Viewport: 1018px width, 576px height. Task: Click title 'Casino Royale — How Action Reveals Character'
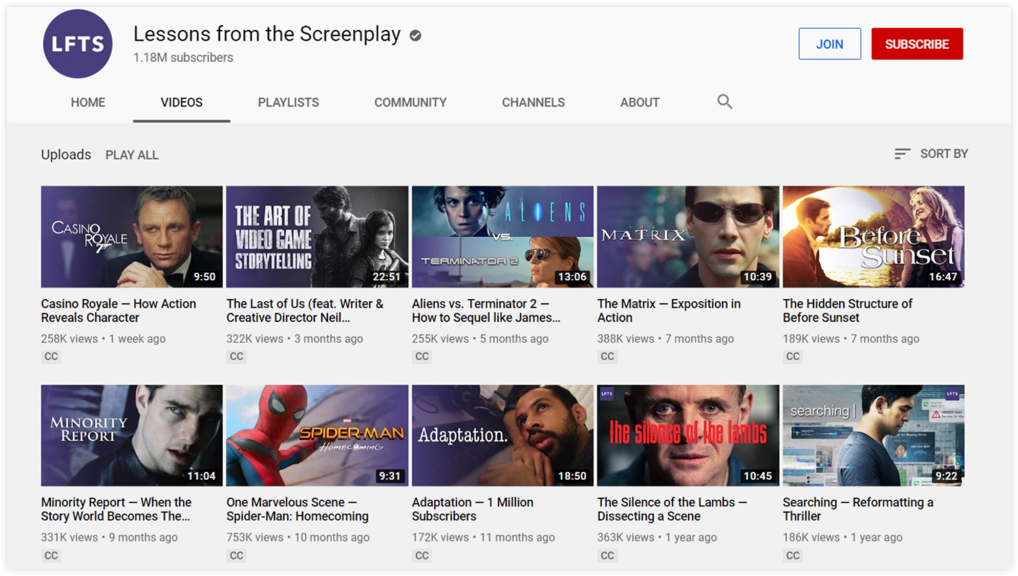pos(118,311)
